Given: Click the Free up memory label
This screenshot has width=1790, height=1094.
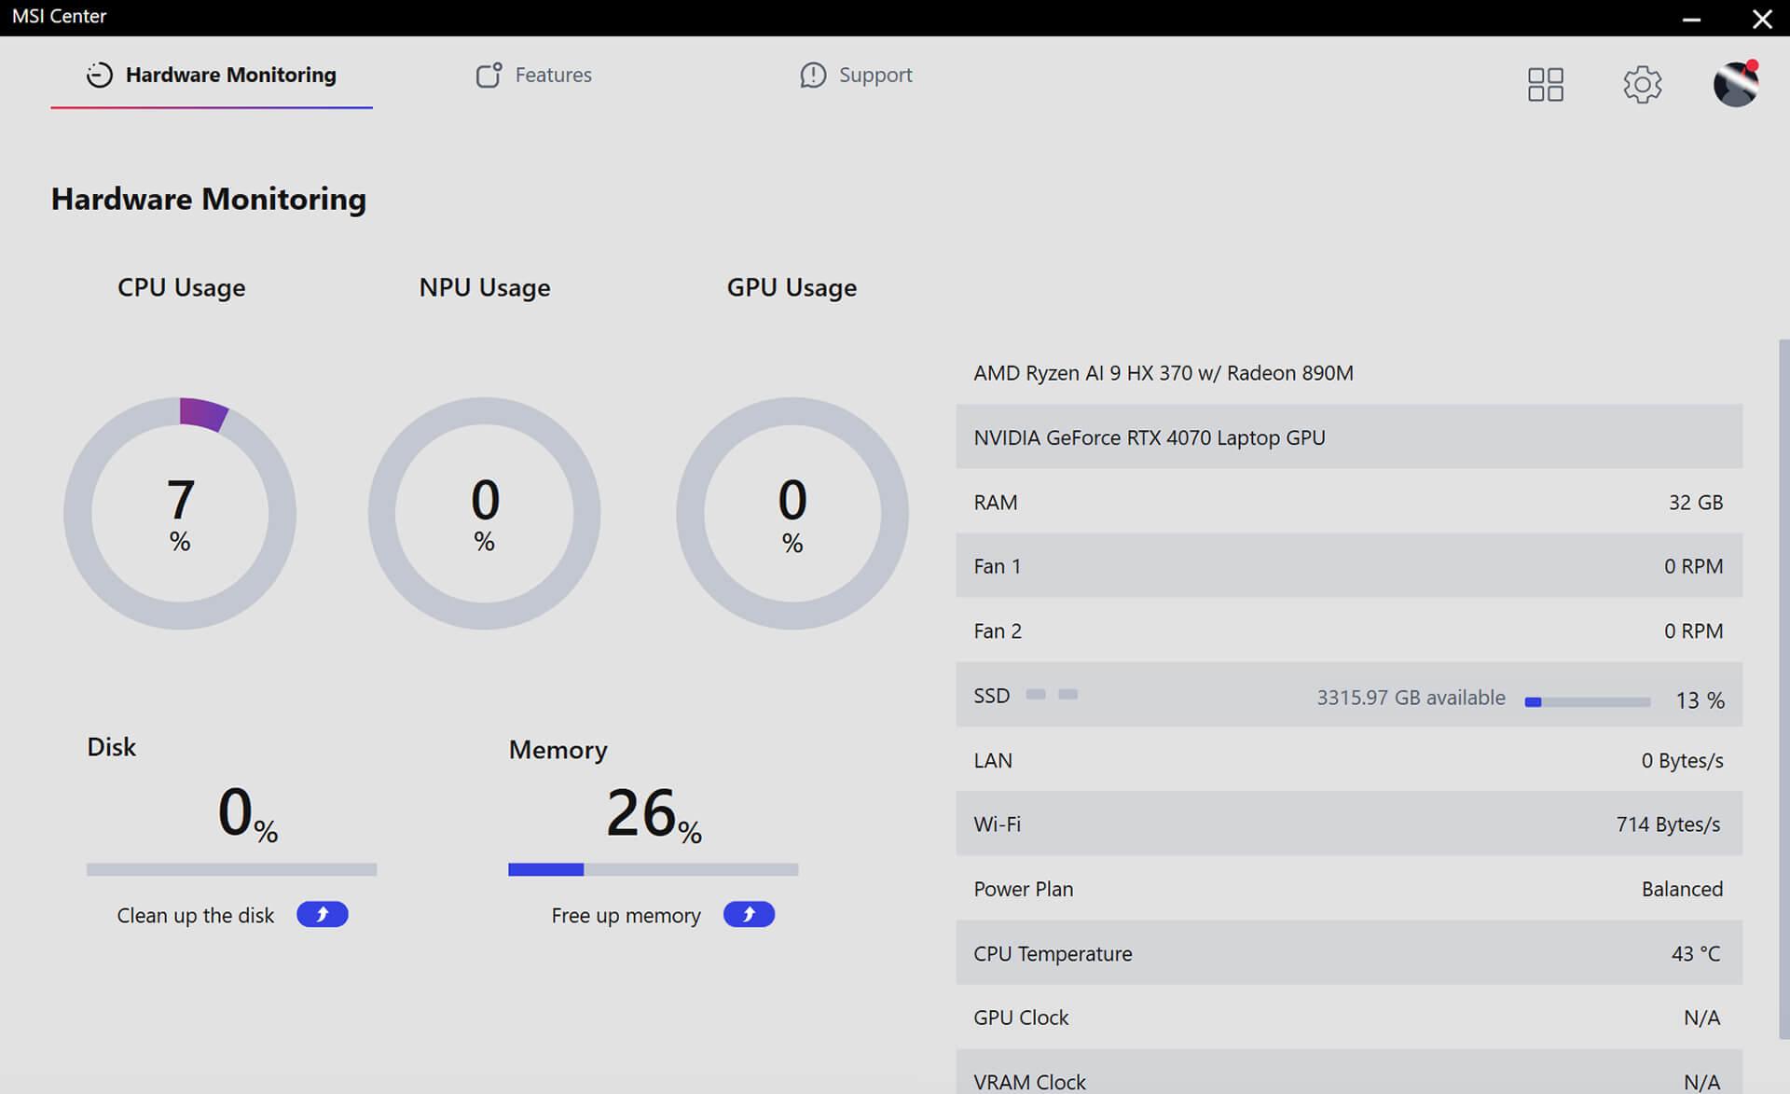Looking at the screenshot, I should pyautogui.click(x=626, y=916).
